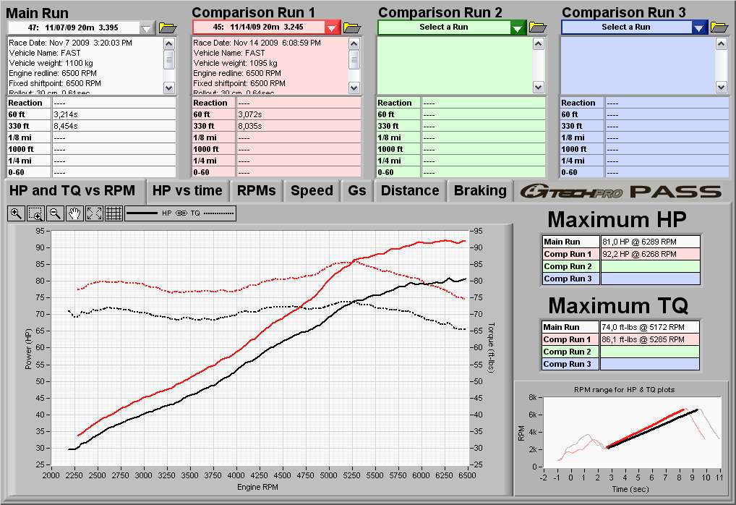The width and height of the screenshot is (736, 505).
Task: Open Comparison Run 1 red dropdown
Action: 332,27
